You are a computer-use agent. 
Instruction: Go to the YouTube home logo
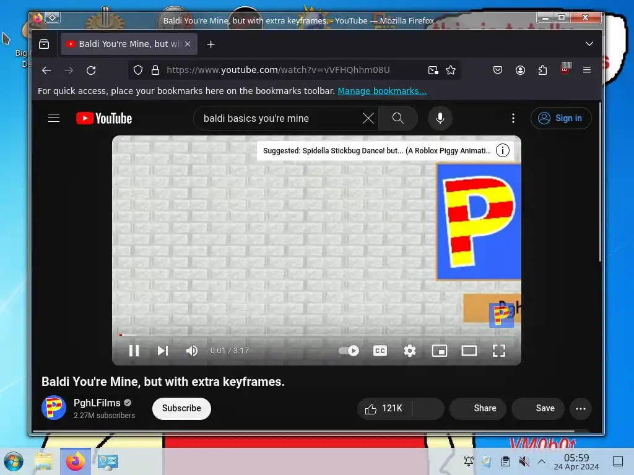click(104, 118)
